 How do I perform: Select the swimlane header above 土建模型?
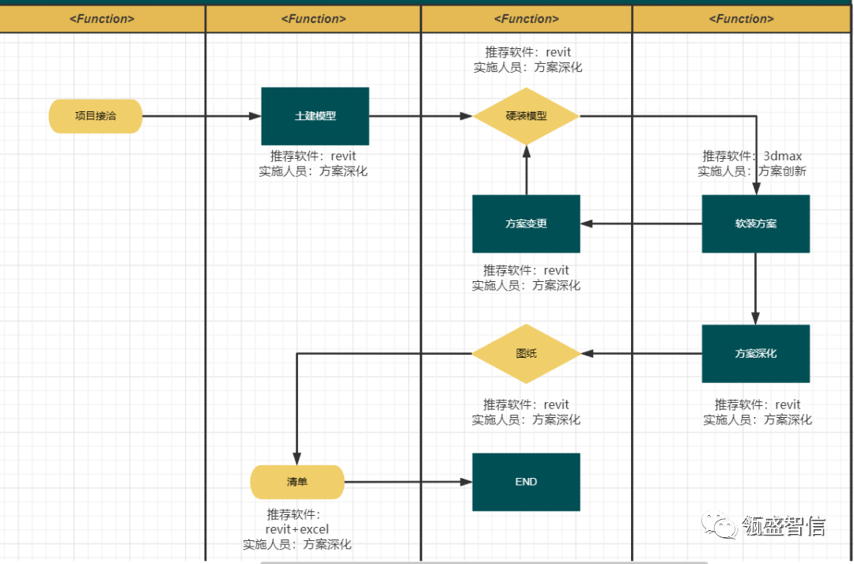[313, 19]
